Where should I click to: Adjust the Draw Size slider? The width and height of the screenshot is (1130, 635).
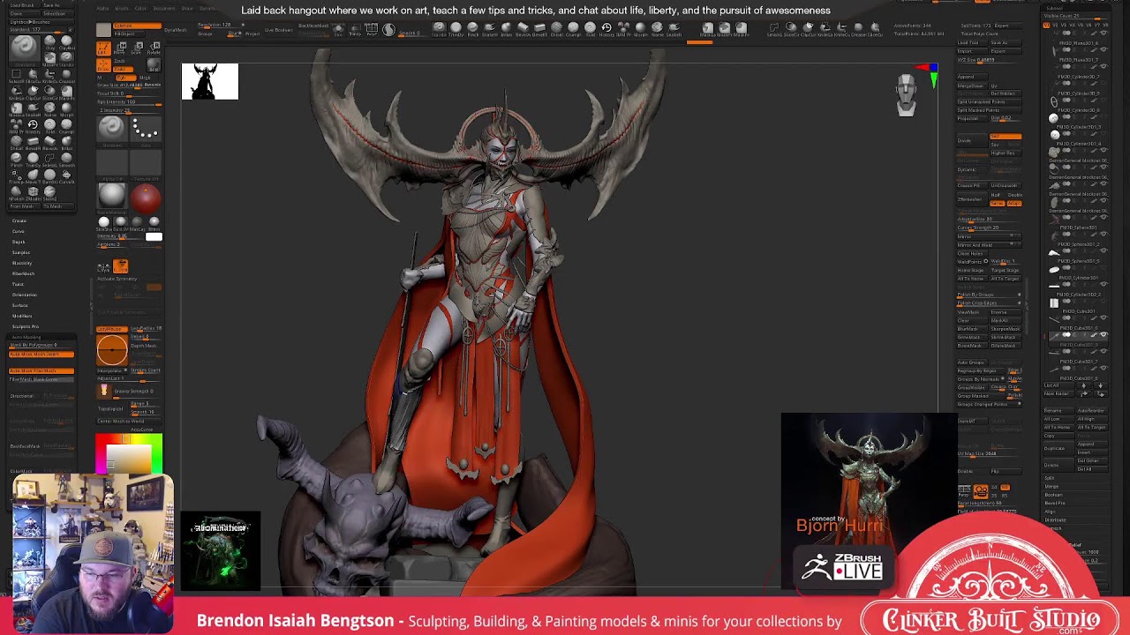[x=130, y=86]
